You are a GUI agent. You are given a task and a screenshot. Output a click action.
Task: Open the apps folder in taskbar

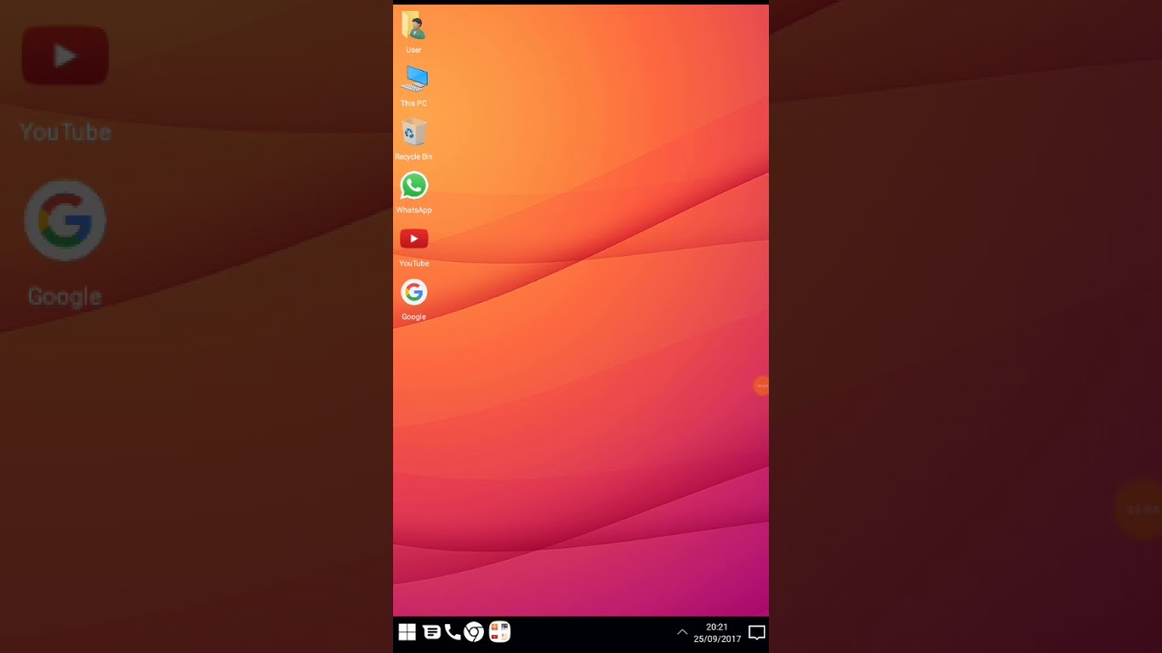(499, 631)
